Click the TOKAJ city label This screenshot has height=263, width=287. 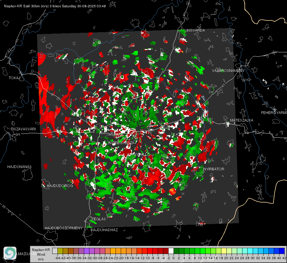[x=14, y=78]
